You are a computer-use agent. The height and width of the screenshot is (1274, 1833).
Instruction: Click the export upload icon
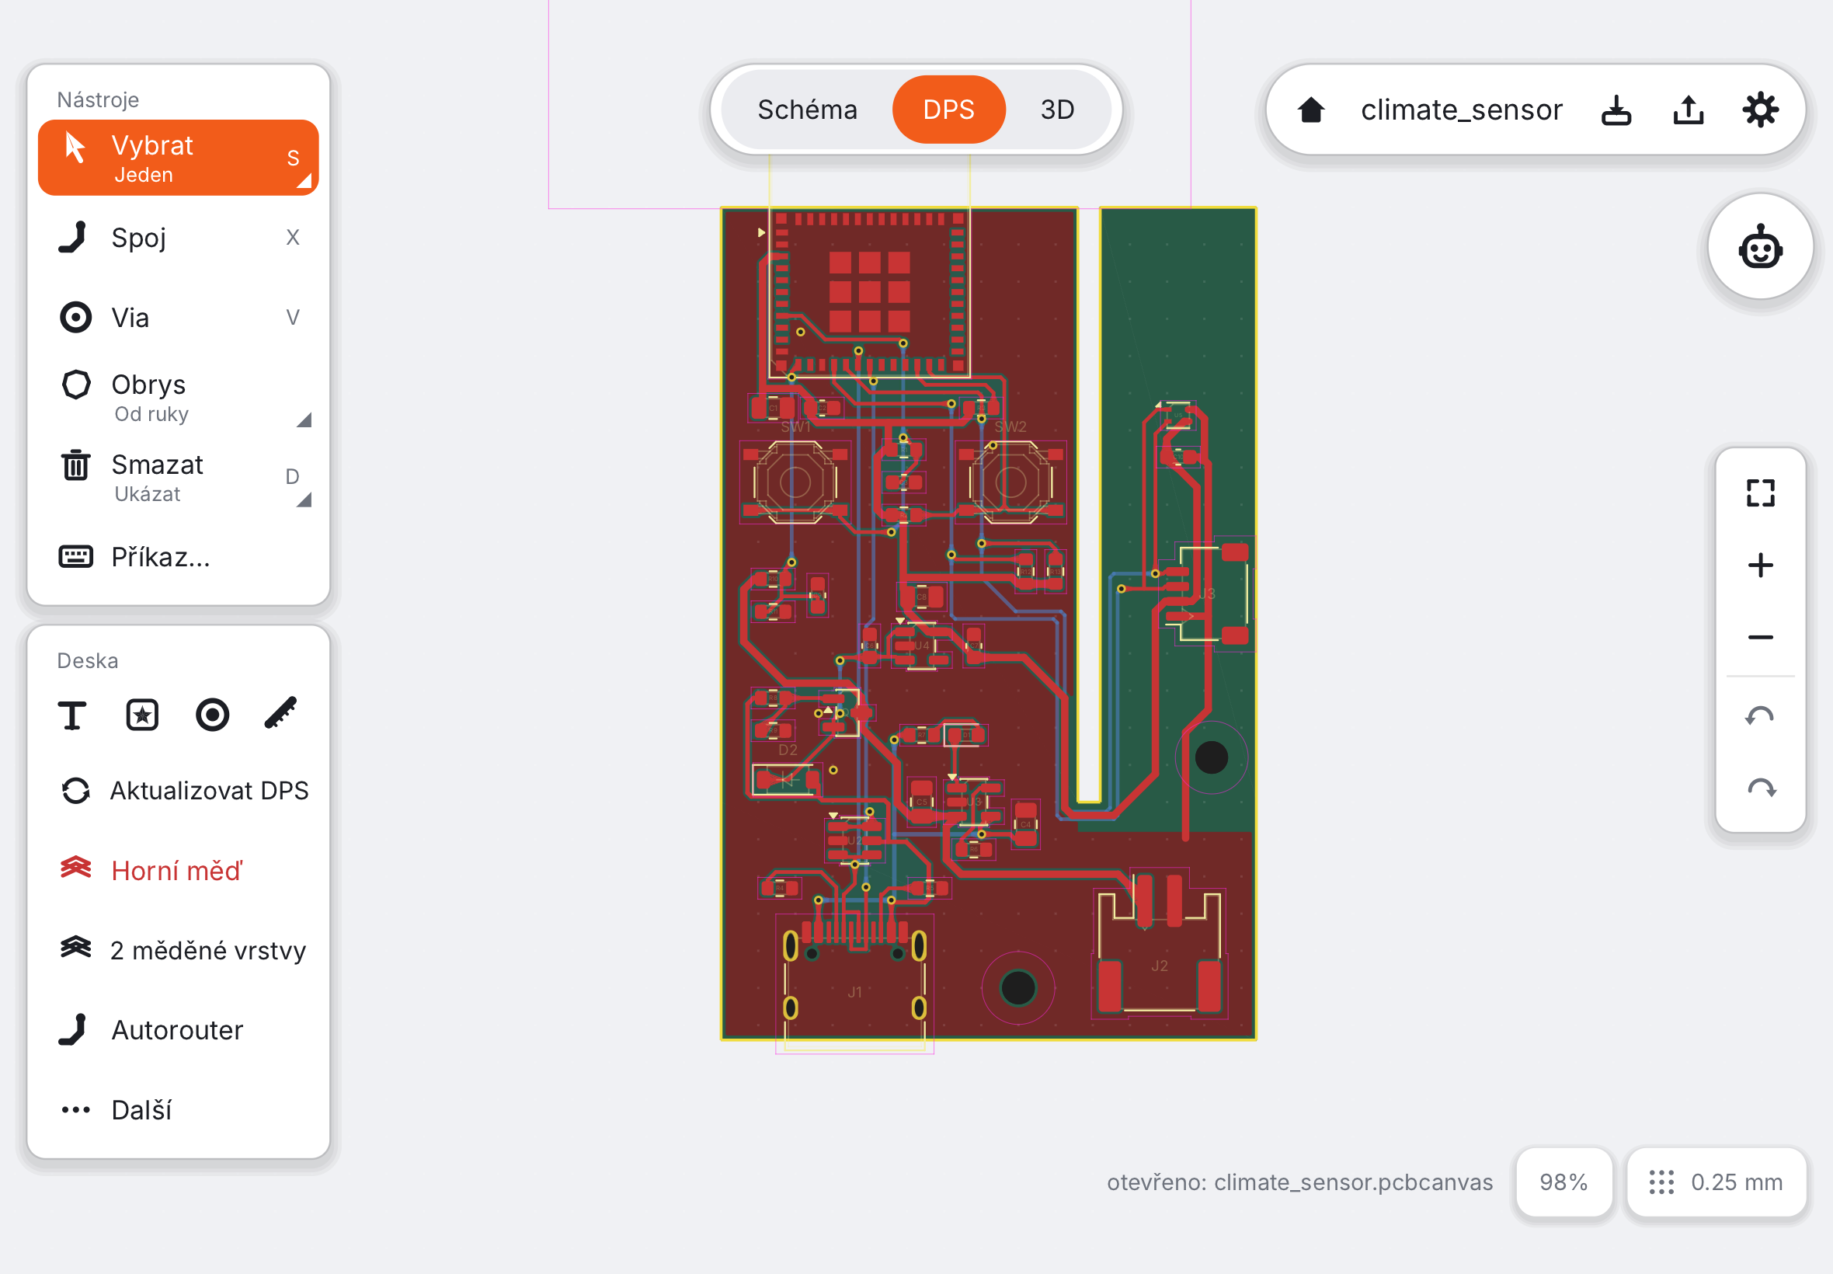1689,110
